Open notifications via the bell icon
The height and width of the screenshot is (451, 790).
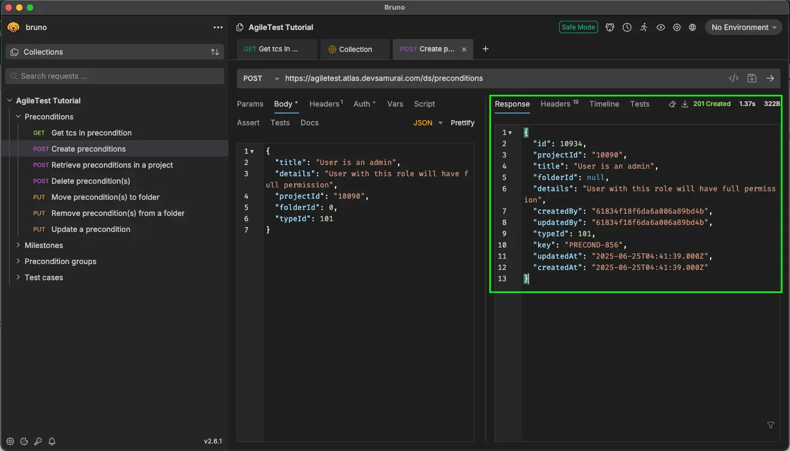(x=51, y=442)
